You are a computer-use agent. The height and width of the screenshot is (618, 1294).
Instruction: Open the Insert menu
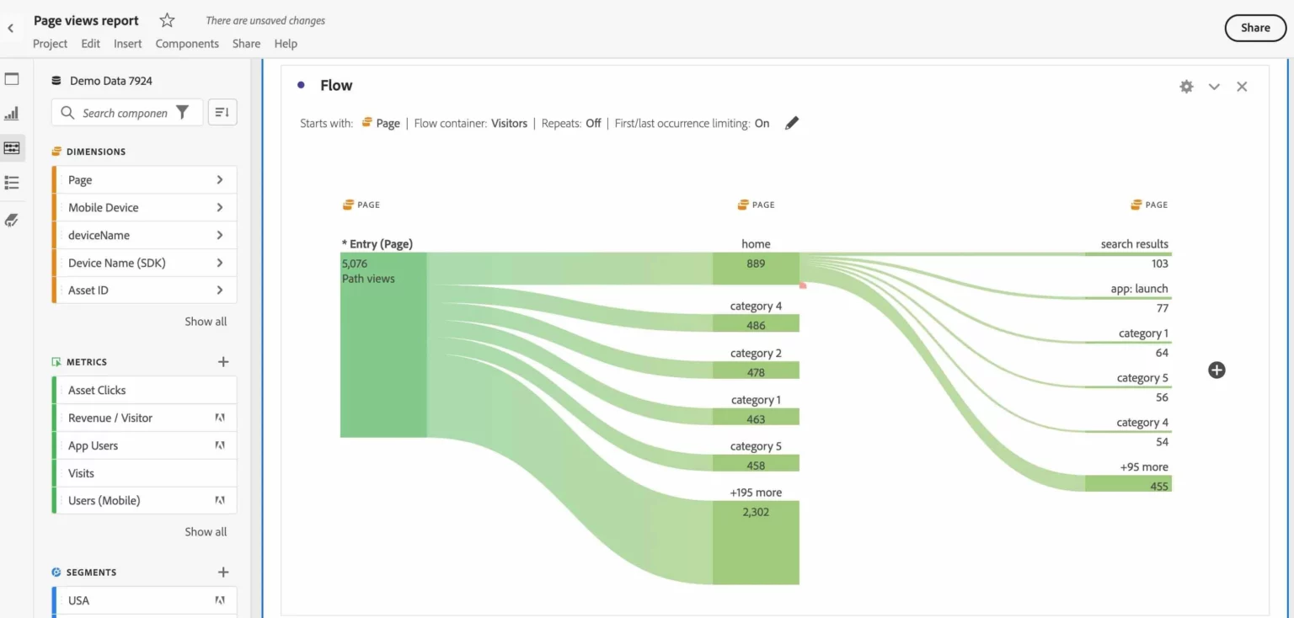pyautogui.click(x=128, y=44)
